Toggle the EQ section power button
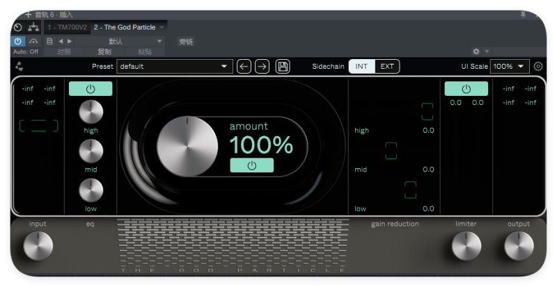Viewport: 557px width, 287px height. [91, 89]
